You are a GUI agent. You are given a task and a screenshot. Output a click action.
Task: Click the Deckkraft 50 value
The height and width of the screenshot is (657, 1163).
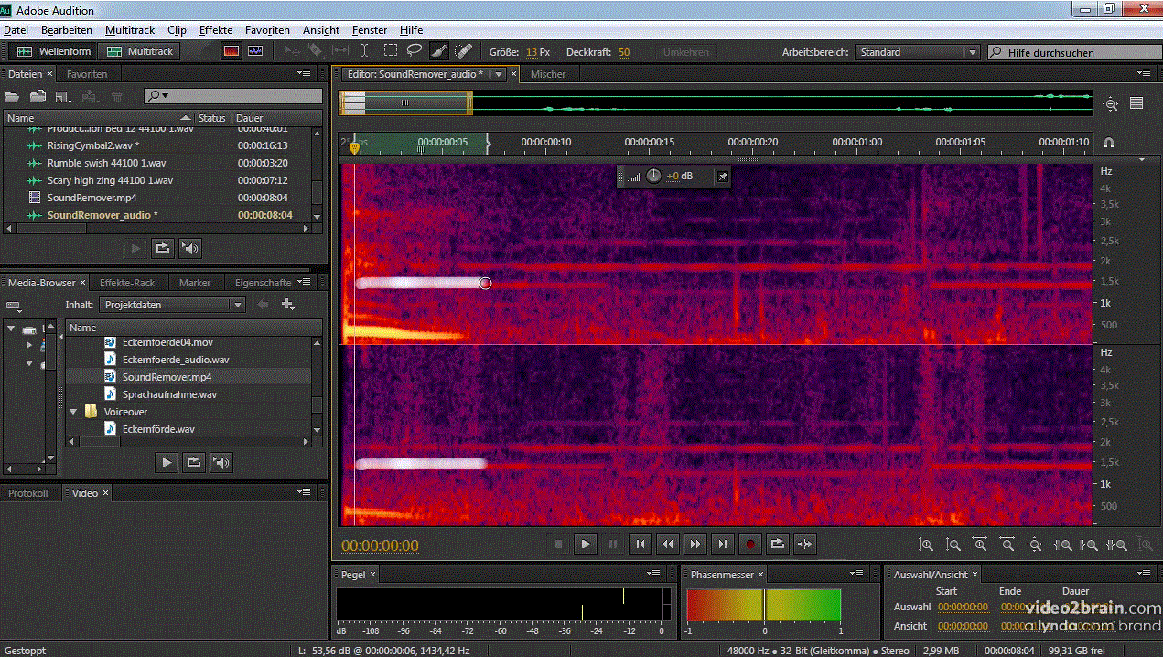click(x=624, y=52)
